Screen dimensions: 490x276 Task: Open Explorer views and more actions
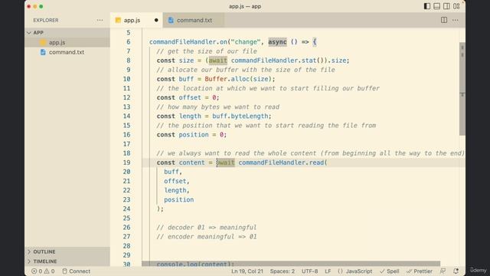(100, 20)
